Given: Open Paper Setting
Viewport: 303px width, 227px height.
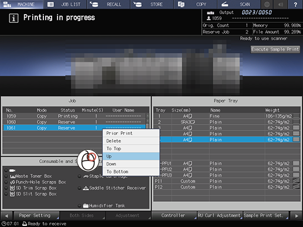Looking at the screenshot, I should pos(37,215).
